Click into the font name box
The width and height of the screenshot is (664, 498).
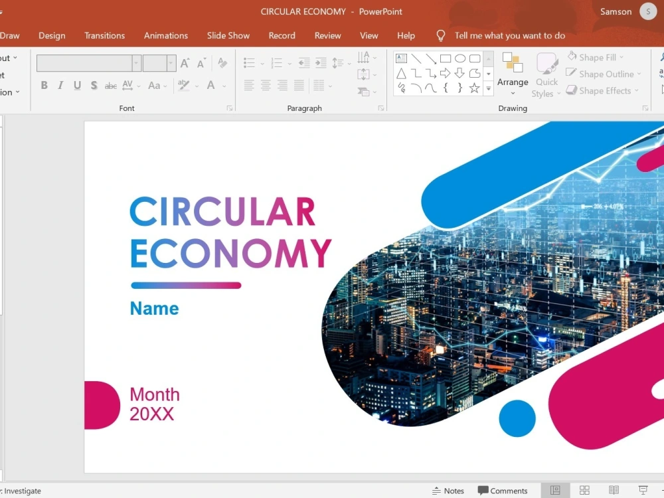click(x=84, y=63)
